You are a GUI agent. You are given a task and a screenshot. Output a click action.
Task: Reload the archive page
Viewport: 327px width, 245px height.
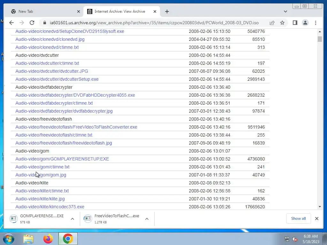click(32, 23)
